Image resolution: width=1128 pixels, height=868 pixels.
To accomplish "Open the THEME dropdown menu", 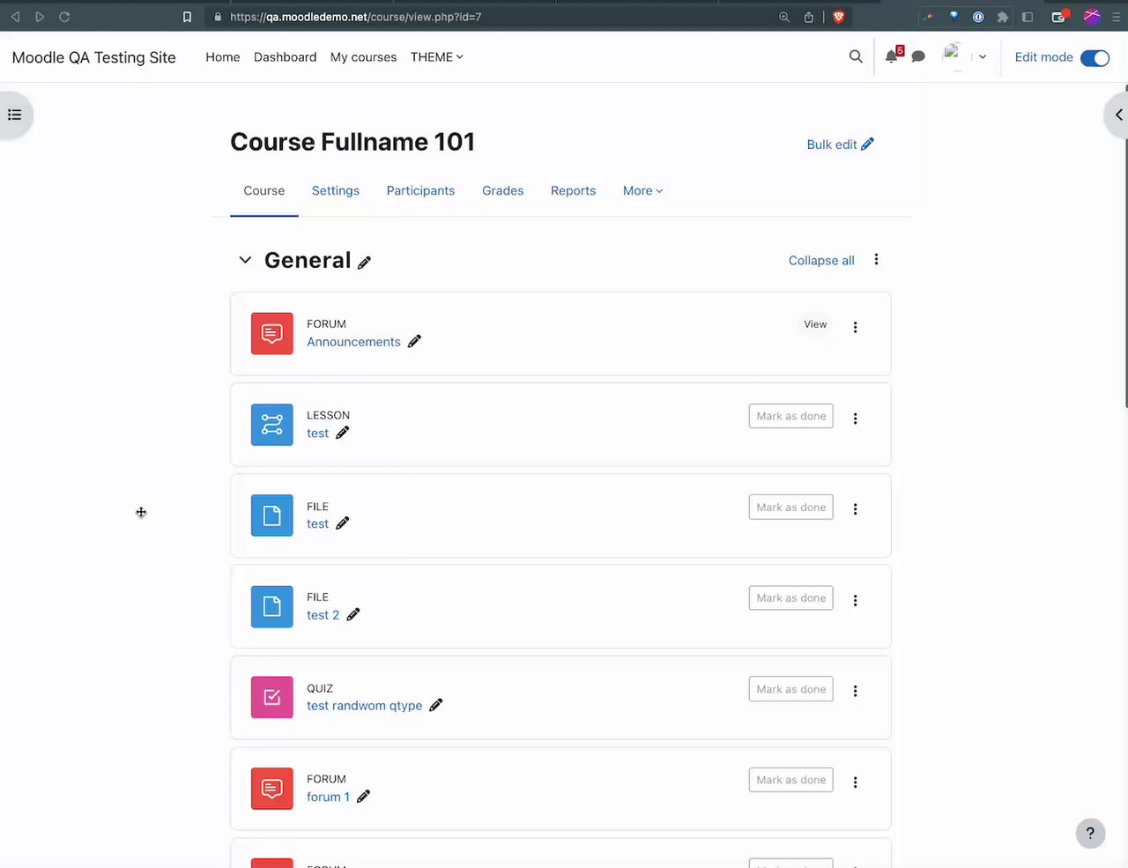I will tap(436, 57).
